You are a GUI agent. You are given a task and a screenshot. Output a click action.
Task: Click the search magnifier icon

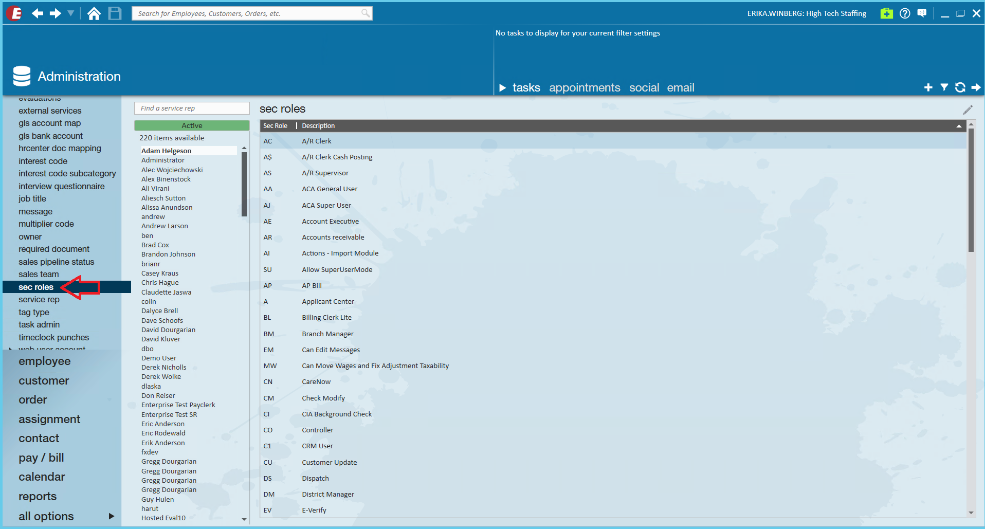pyautogui.click(x=366, y=13)
